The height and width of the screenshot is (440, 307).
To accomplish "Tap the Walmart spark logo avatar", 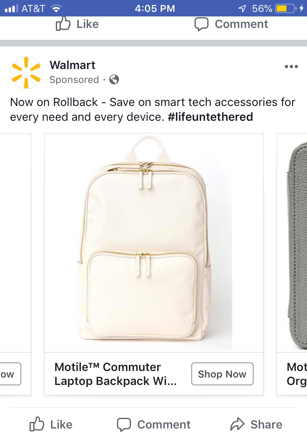I will click(x=26, y=73).
